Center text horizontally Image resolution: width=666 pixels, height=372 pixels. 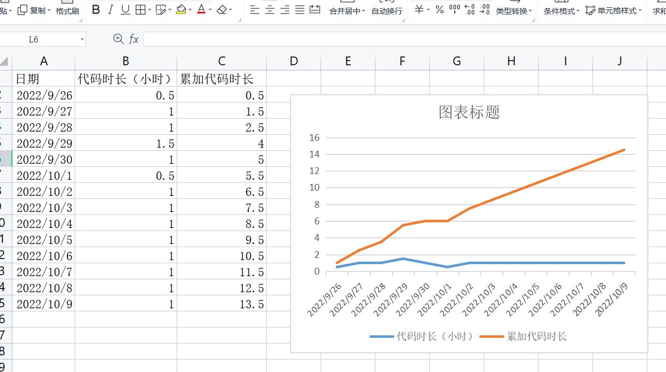[x=269, y=10]
